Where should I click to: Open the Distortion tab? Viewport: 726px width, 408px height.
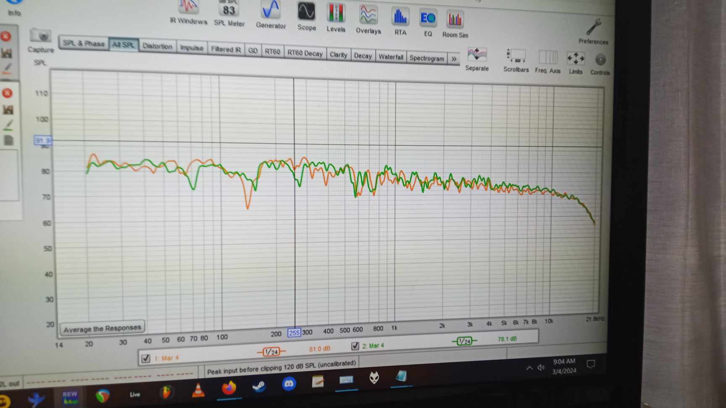[157, 46]
